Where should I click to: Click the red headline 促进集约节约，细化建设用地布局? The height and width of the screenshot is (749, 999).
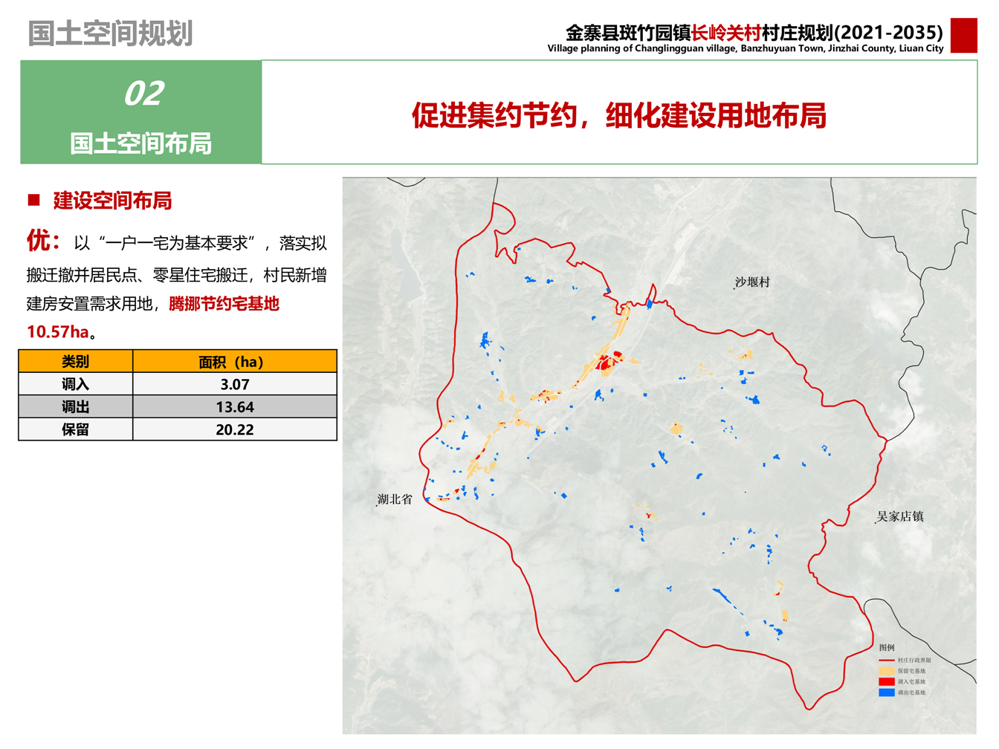[619, 115]
